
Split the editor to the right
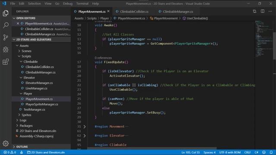point(263,12)
